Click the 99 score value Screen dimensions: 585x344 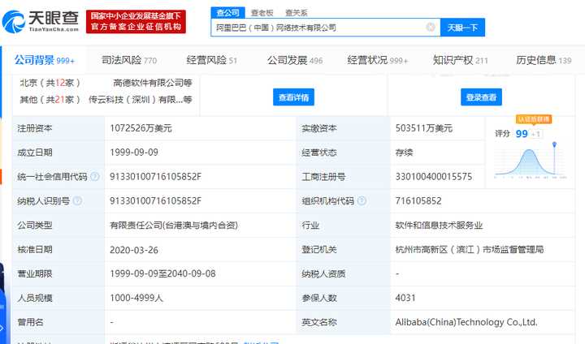pos(522,134)
